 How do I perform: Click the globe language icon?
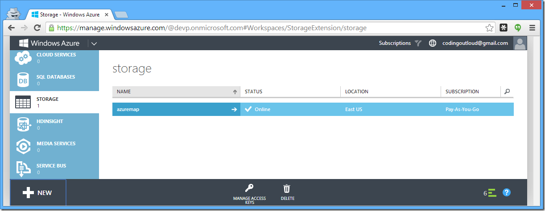(x=432, y=43)
